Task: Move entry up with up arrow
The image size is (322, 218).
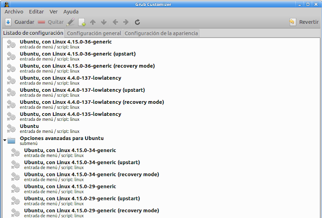Action: 93,22
